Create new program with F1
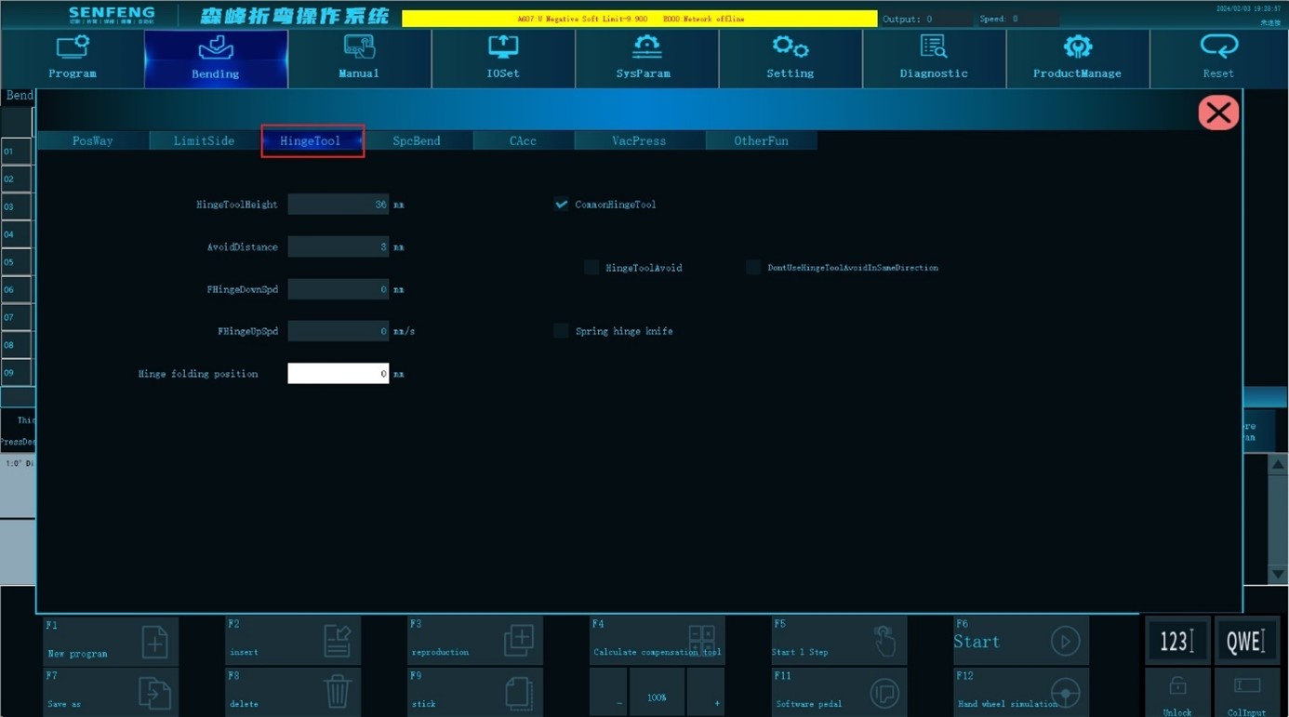 [x=110, y=641]
